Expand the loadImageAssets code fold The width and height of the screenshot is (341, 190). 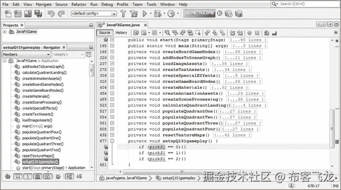(112, 64)
